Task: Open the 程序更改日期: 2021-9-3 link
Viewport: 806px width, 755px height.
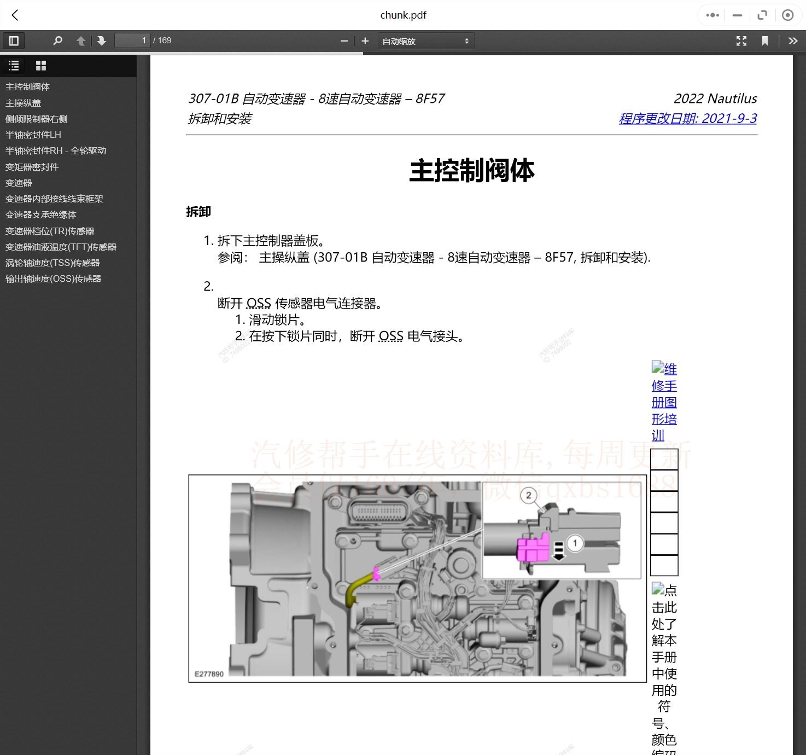Action: pos(687,119)
